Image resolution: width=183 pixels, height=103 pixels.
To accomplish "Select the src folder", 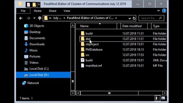I will (123, 55).
